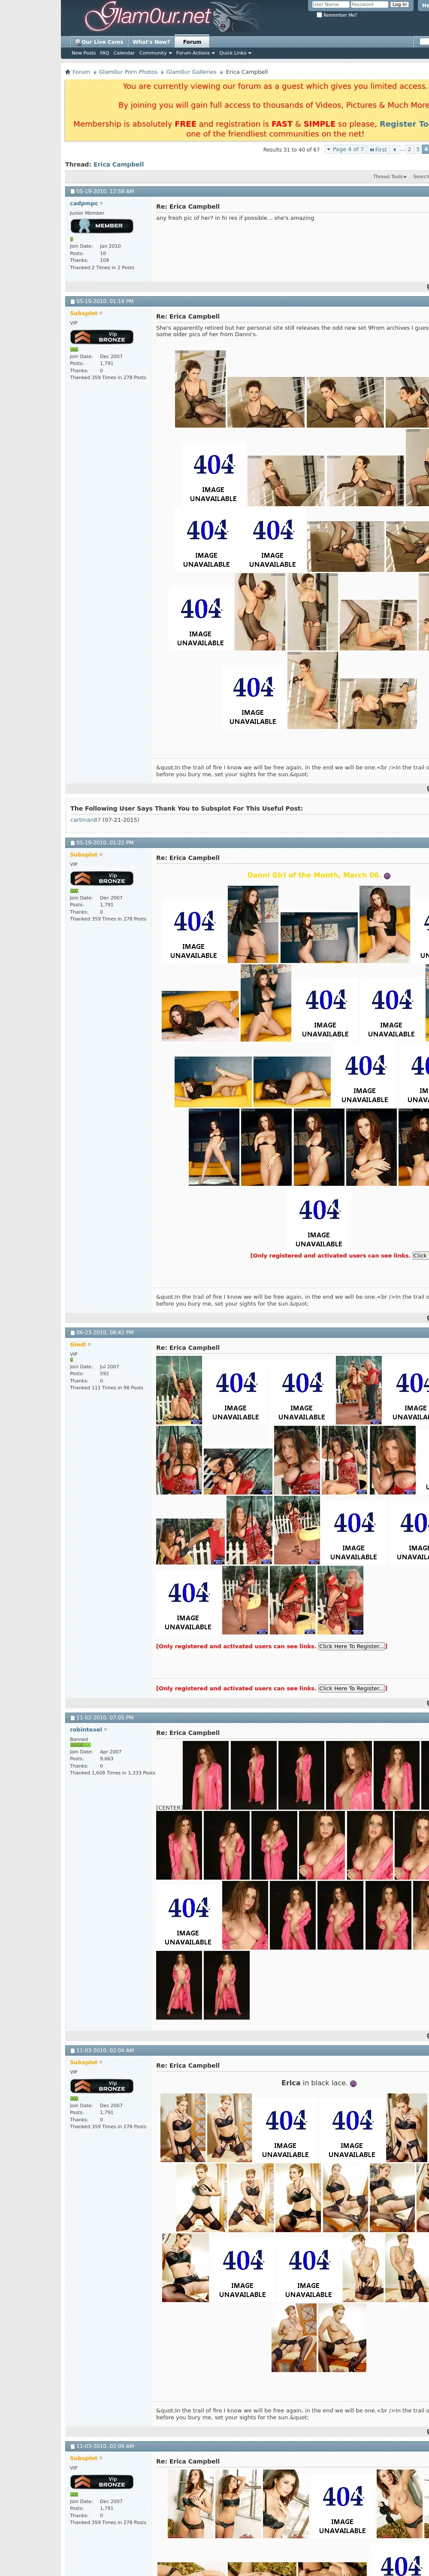Click the smiley next to "Erica in black lace."

[x=353, y=2083]
